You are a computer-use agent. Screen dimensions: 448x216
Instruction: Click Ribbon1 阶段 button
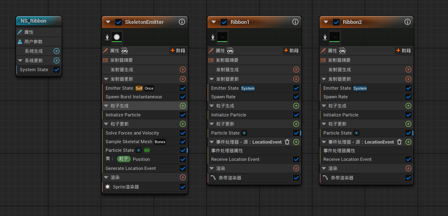tap(291, 51)
